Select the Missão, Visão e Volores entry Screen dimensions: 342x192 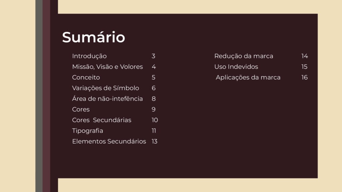[107, 67]
